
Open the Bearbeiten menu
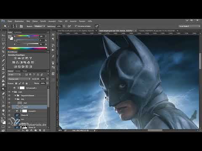pos(19,21)
